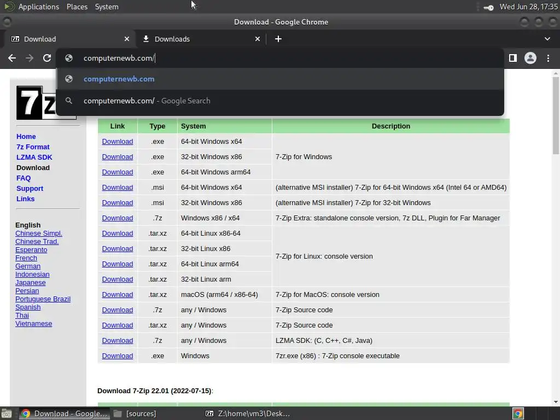Download the tar.xz for 64-bit Linux arm64
This screenshot has width=560, height=420.
(118, 264)
